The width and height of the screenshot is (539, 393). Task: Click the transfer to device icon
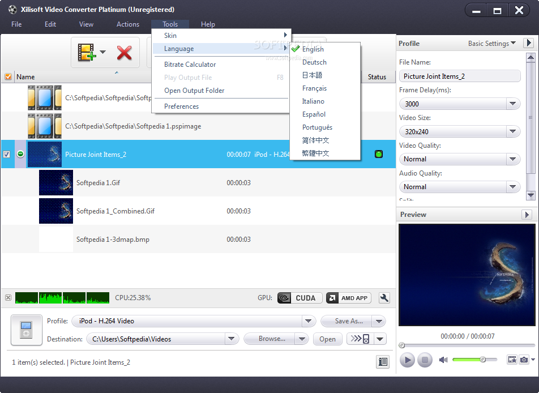pos(360,339)
